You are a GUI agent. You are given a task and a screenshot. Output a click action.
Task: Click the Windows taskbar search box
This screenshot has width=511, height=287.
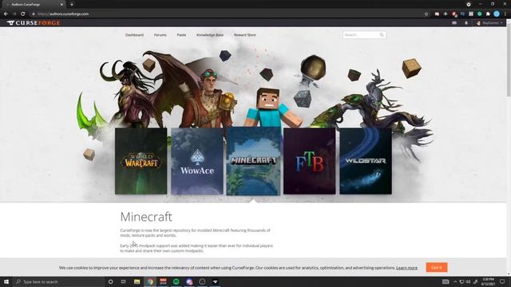58,281
